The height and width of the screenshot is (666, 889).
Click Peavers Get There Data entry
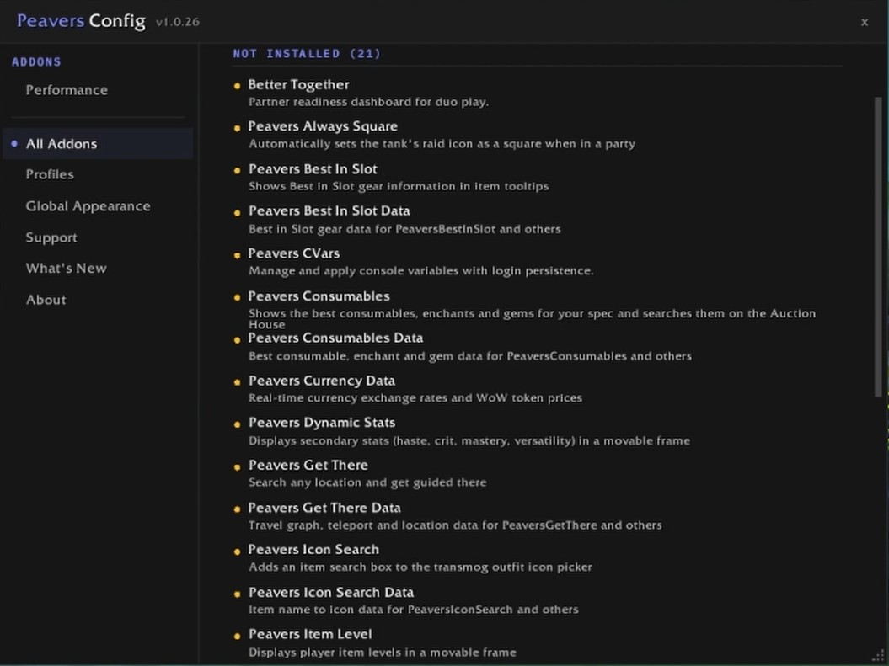click(324, 508)
